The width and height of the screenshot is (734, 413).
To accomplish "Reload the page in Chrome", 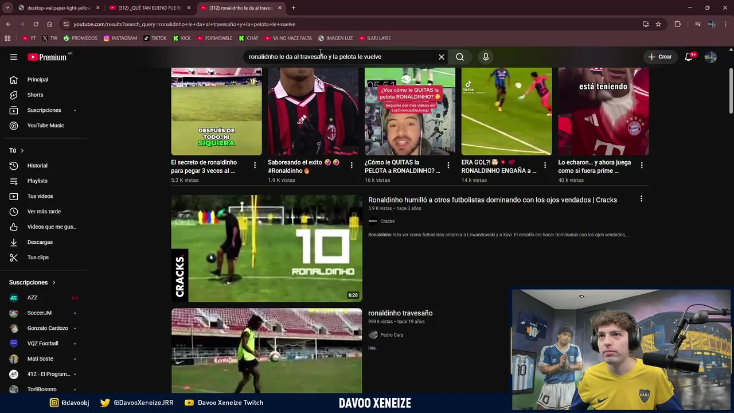I will (36, 24).
